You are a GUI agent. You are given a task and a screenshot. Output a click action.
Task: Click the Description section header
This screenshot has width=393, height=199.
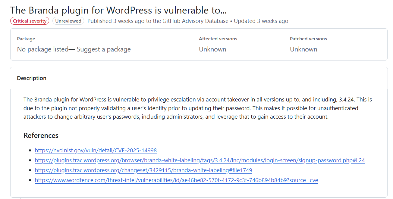[32, 78]
